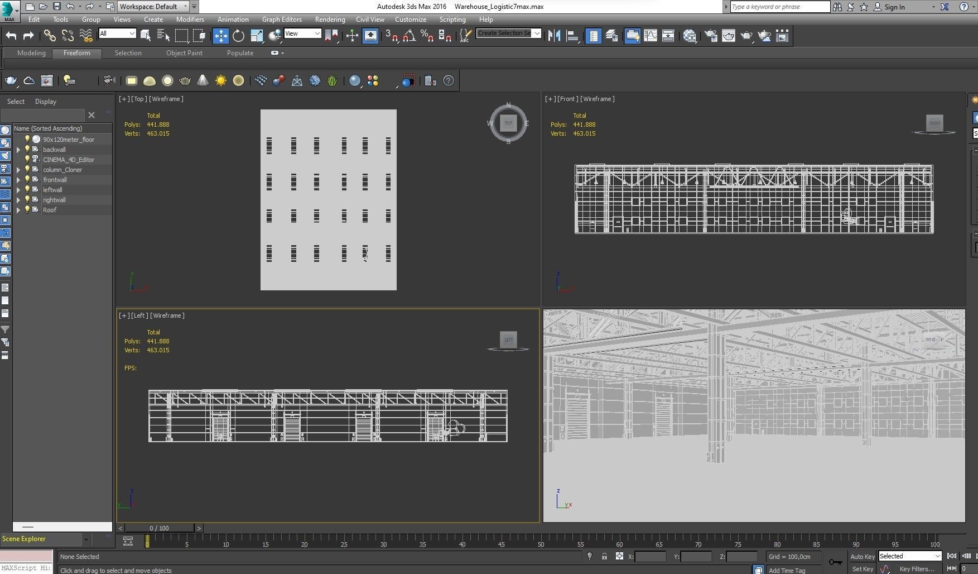Activate the Select and Link tool
The image size is (978, 574).
50,36
